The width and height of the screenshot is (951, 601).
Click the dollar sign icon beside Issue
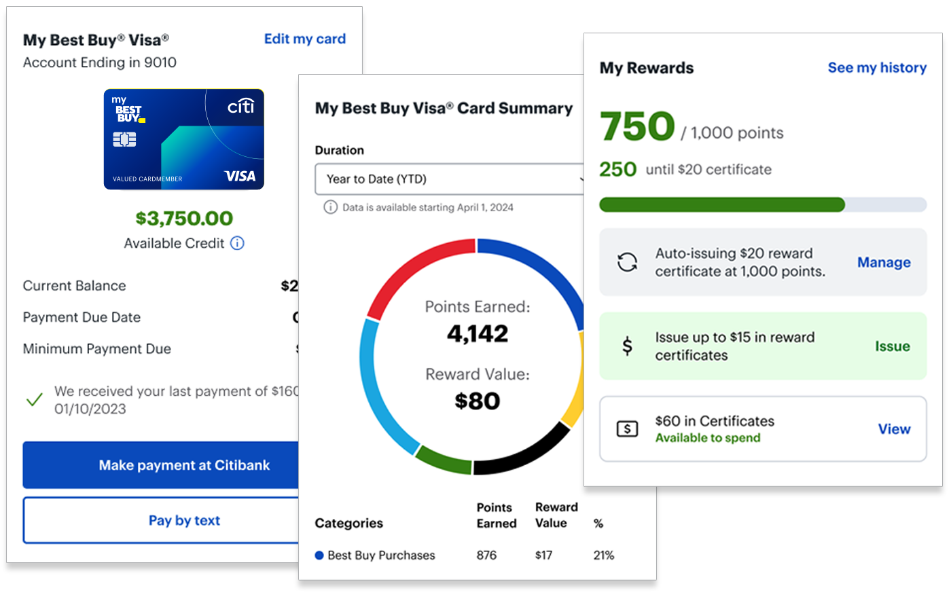[627, 346]
